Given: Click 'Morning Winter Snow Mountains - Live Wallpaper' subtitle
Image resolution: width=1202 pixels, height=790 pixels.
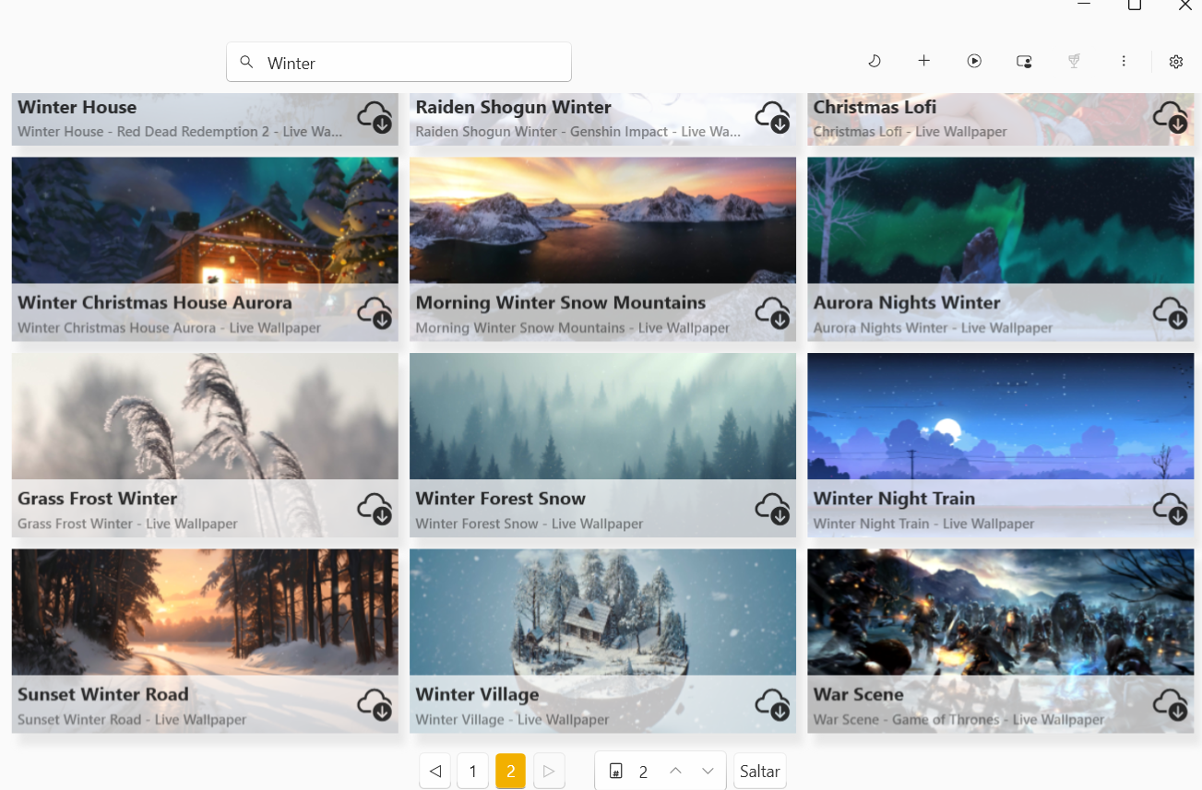Looking at the screenshot, I should (573, 327).
